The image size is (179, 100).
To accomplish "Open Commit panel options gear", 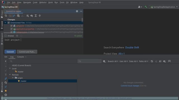I will [77, 11].
